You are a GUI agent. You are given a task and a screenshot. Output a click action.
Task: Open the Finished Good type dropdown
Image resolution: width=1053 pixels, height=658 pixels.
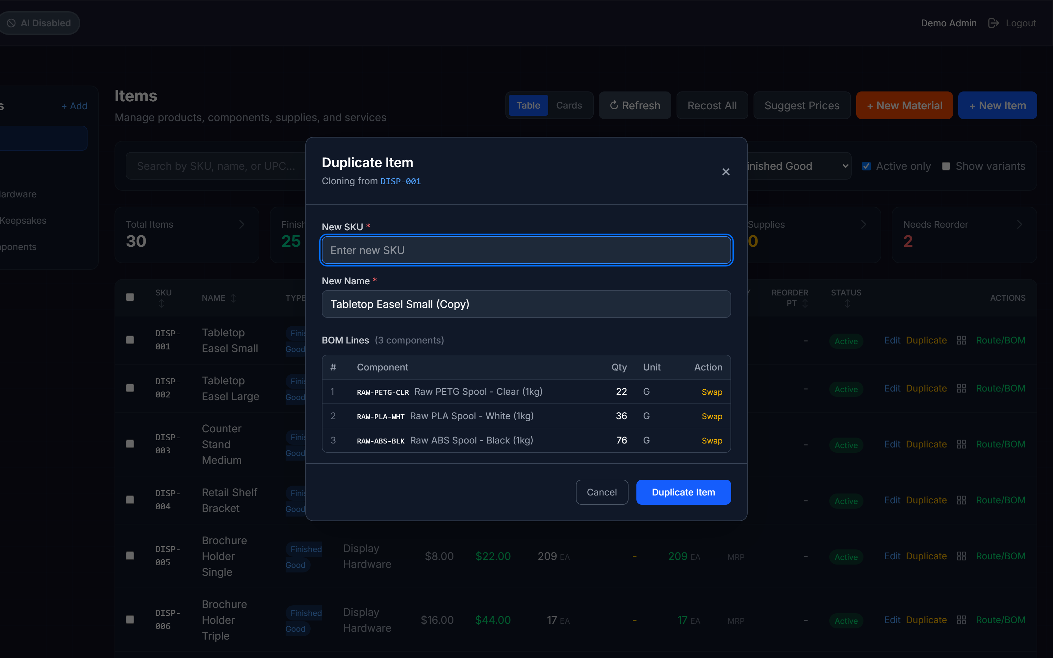[799, 166]
